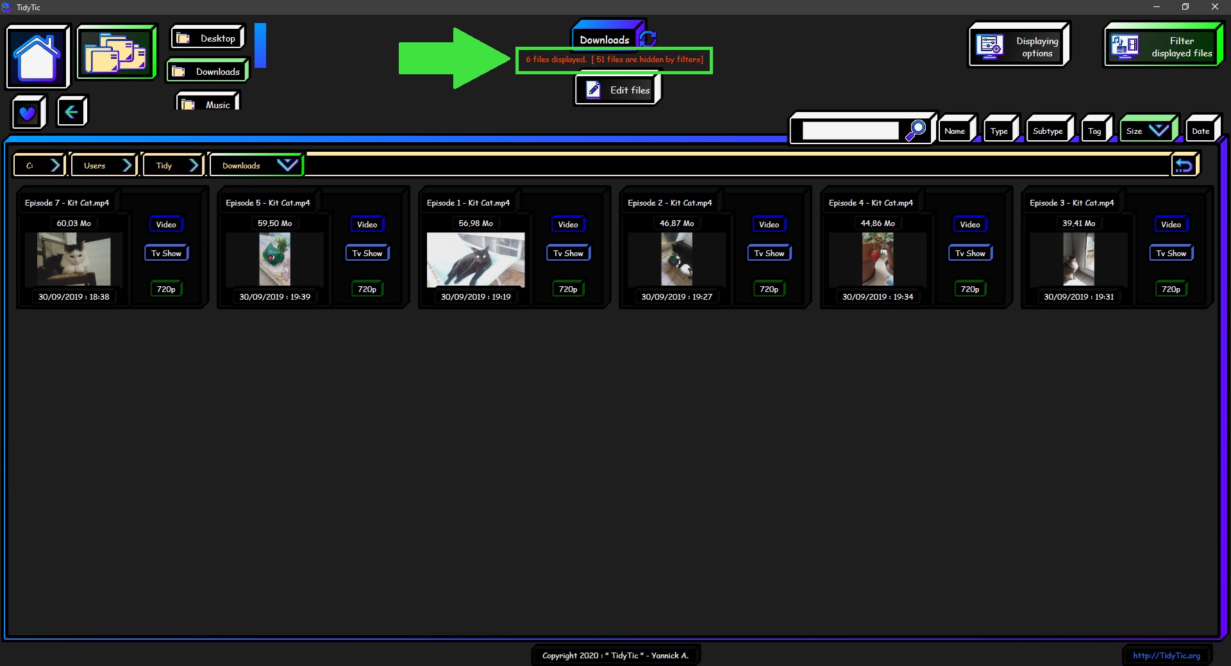This screenshot has width=1231, height=666.
Task: Toggle Size sort order arrow
Action: (1159, 130)
